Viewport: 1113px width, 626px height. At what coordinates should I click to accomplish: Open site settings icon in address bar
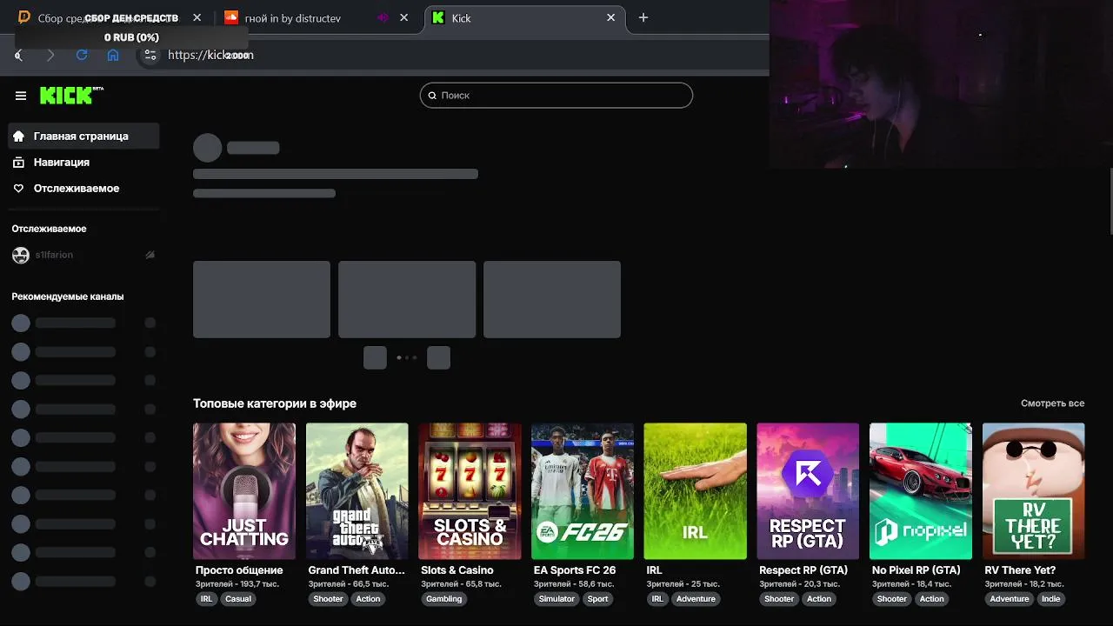pyautogui.click(x=150, y=55)
